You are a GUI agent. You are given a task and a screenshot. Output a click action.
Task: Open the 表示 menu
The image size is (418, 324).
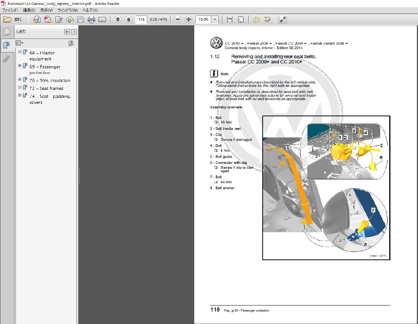click(46, 10)
